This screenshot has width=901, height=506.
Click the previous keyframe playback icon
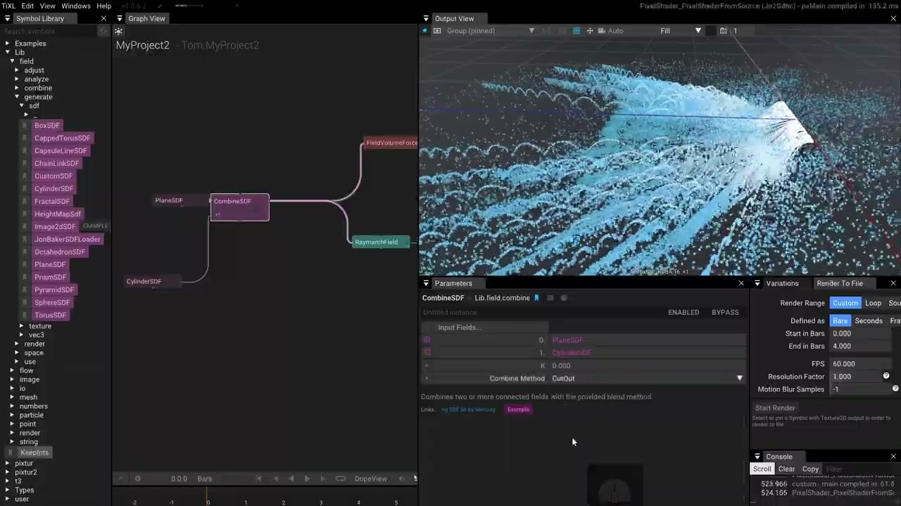tap(275, 479)
